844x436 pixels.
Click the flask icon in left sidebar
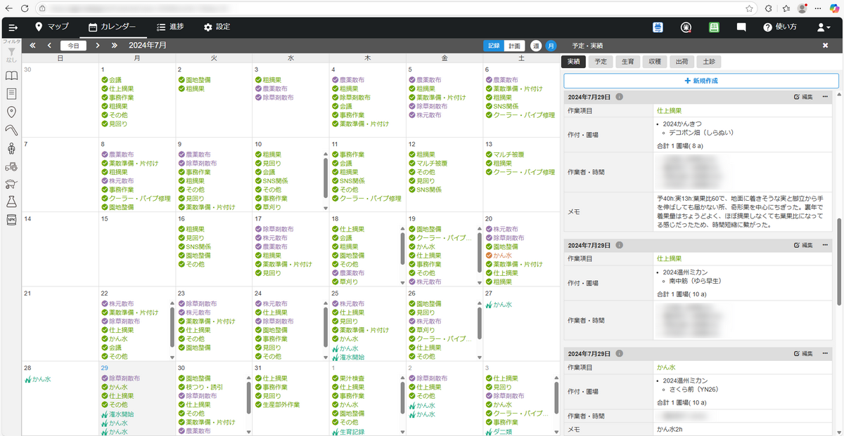click(x=11, y=202)
